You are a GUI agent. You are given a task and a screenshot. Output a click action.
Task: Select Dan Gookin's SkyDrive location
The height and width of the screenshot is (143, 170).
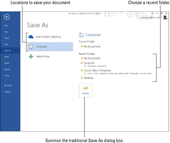pos(50,37)
